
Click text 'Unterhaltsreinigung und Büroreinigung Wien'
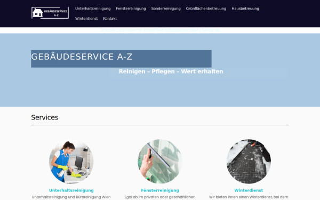(71, 197)
